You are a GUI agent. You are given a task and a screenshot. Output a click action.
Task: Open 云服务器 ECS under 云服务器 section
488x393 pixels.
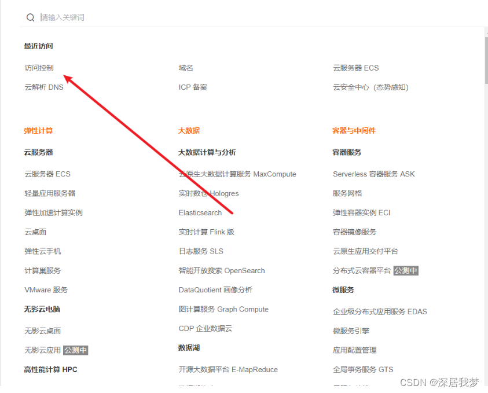[47, 174]
